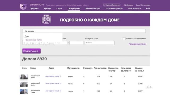Click the 'Домов: 8920' result count
Image resolution: width=170 pixels, height=95 pixels.
pyautogui.click(x=35, y=59)
